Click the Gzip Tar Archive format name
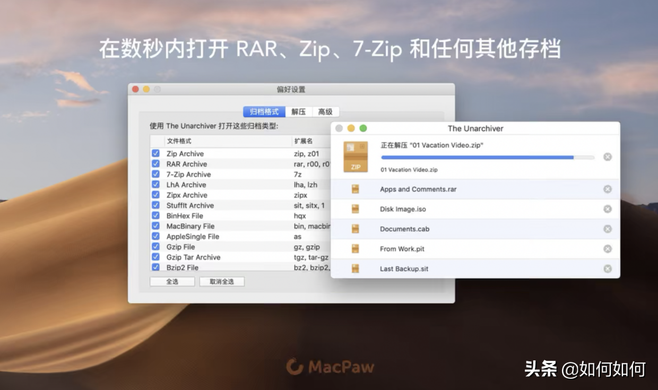Screen dimensions: 658x390 click(x=194, y=257)
